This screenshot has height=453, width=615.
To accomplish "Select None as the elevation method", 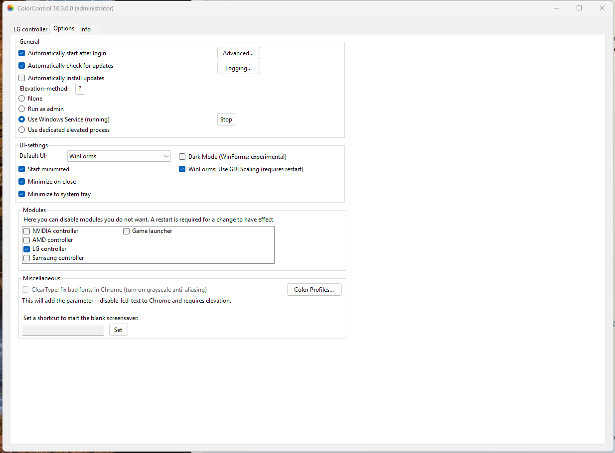I will click(22, 99).
